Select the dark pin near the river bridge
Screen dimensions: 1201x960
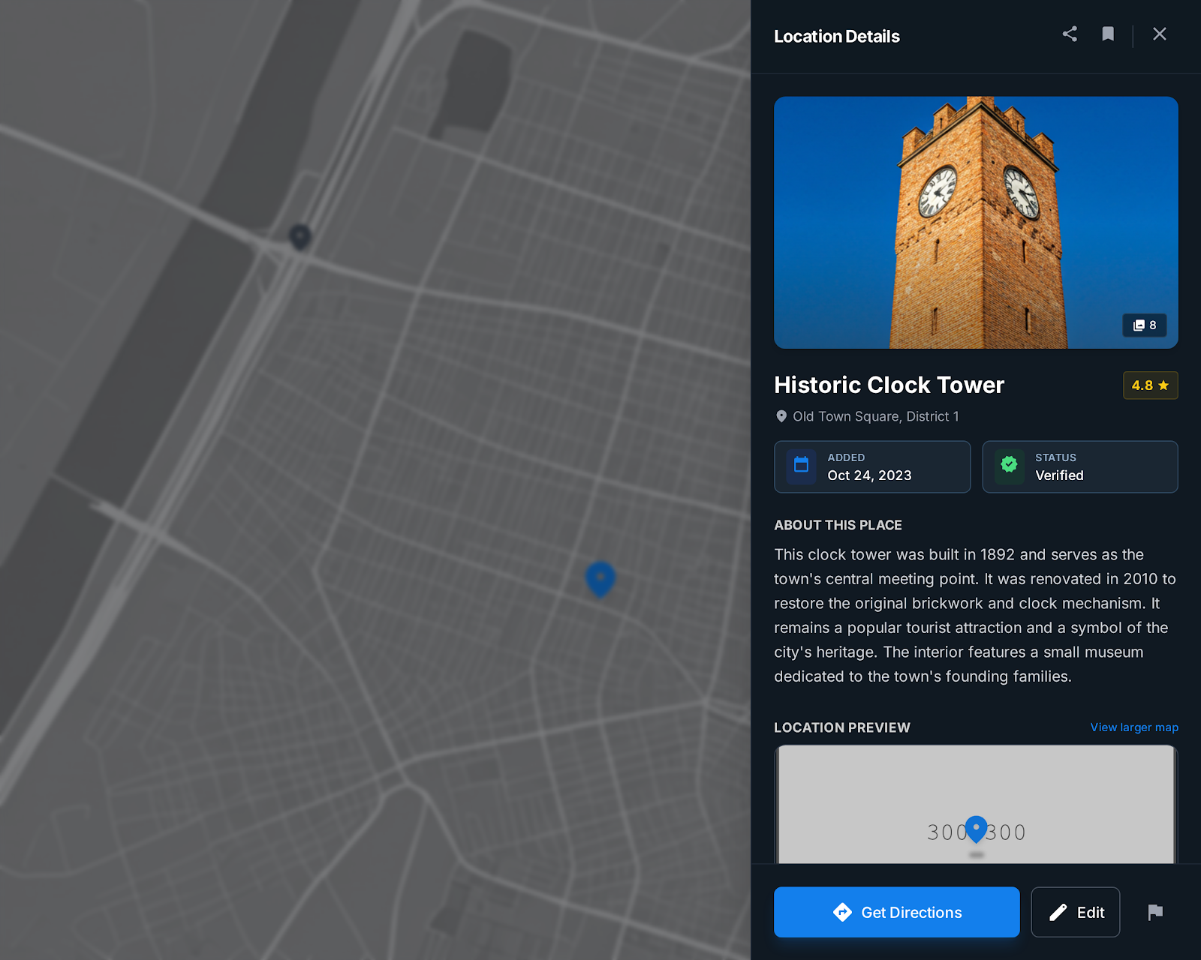tap(299, 237)
